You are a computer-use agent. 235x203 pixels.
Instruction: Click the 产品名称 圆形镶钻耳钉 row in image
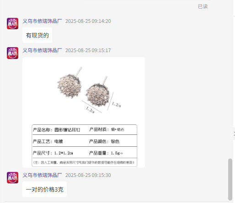tap(60, 130)
